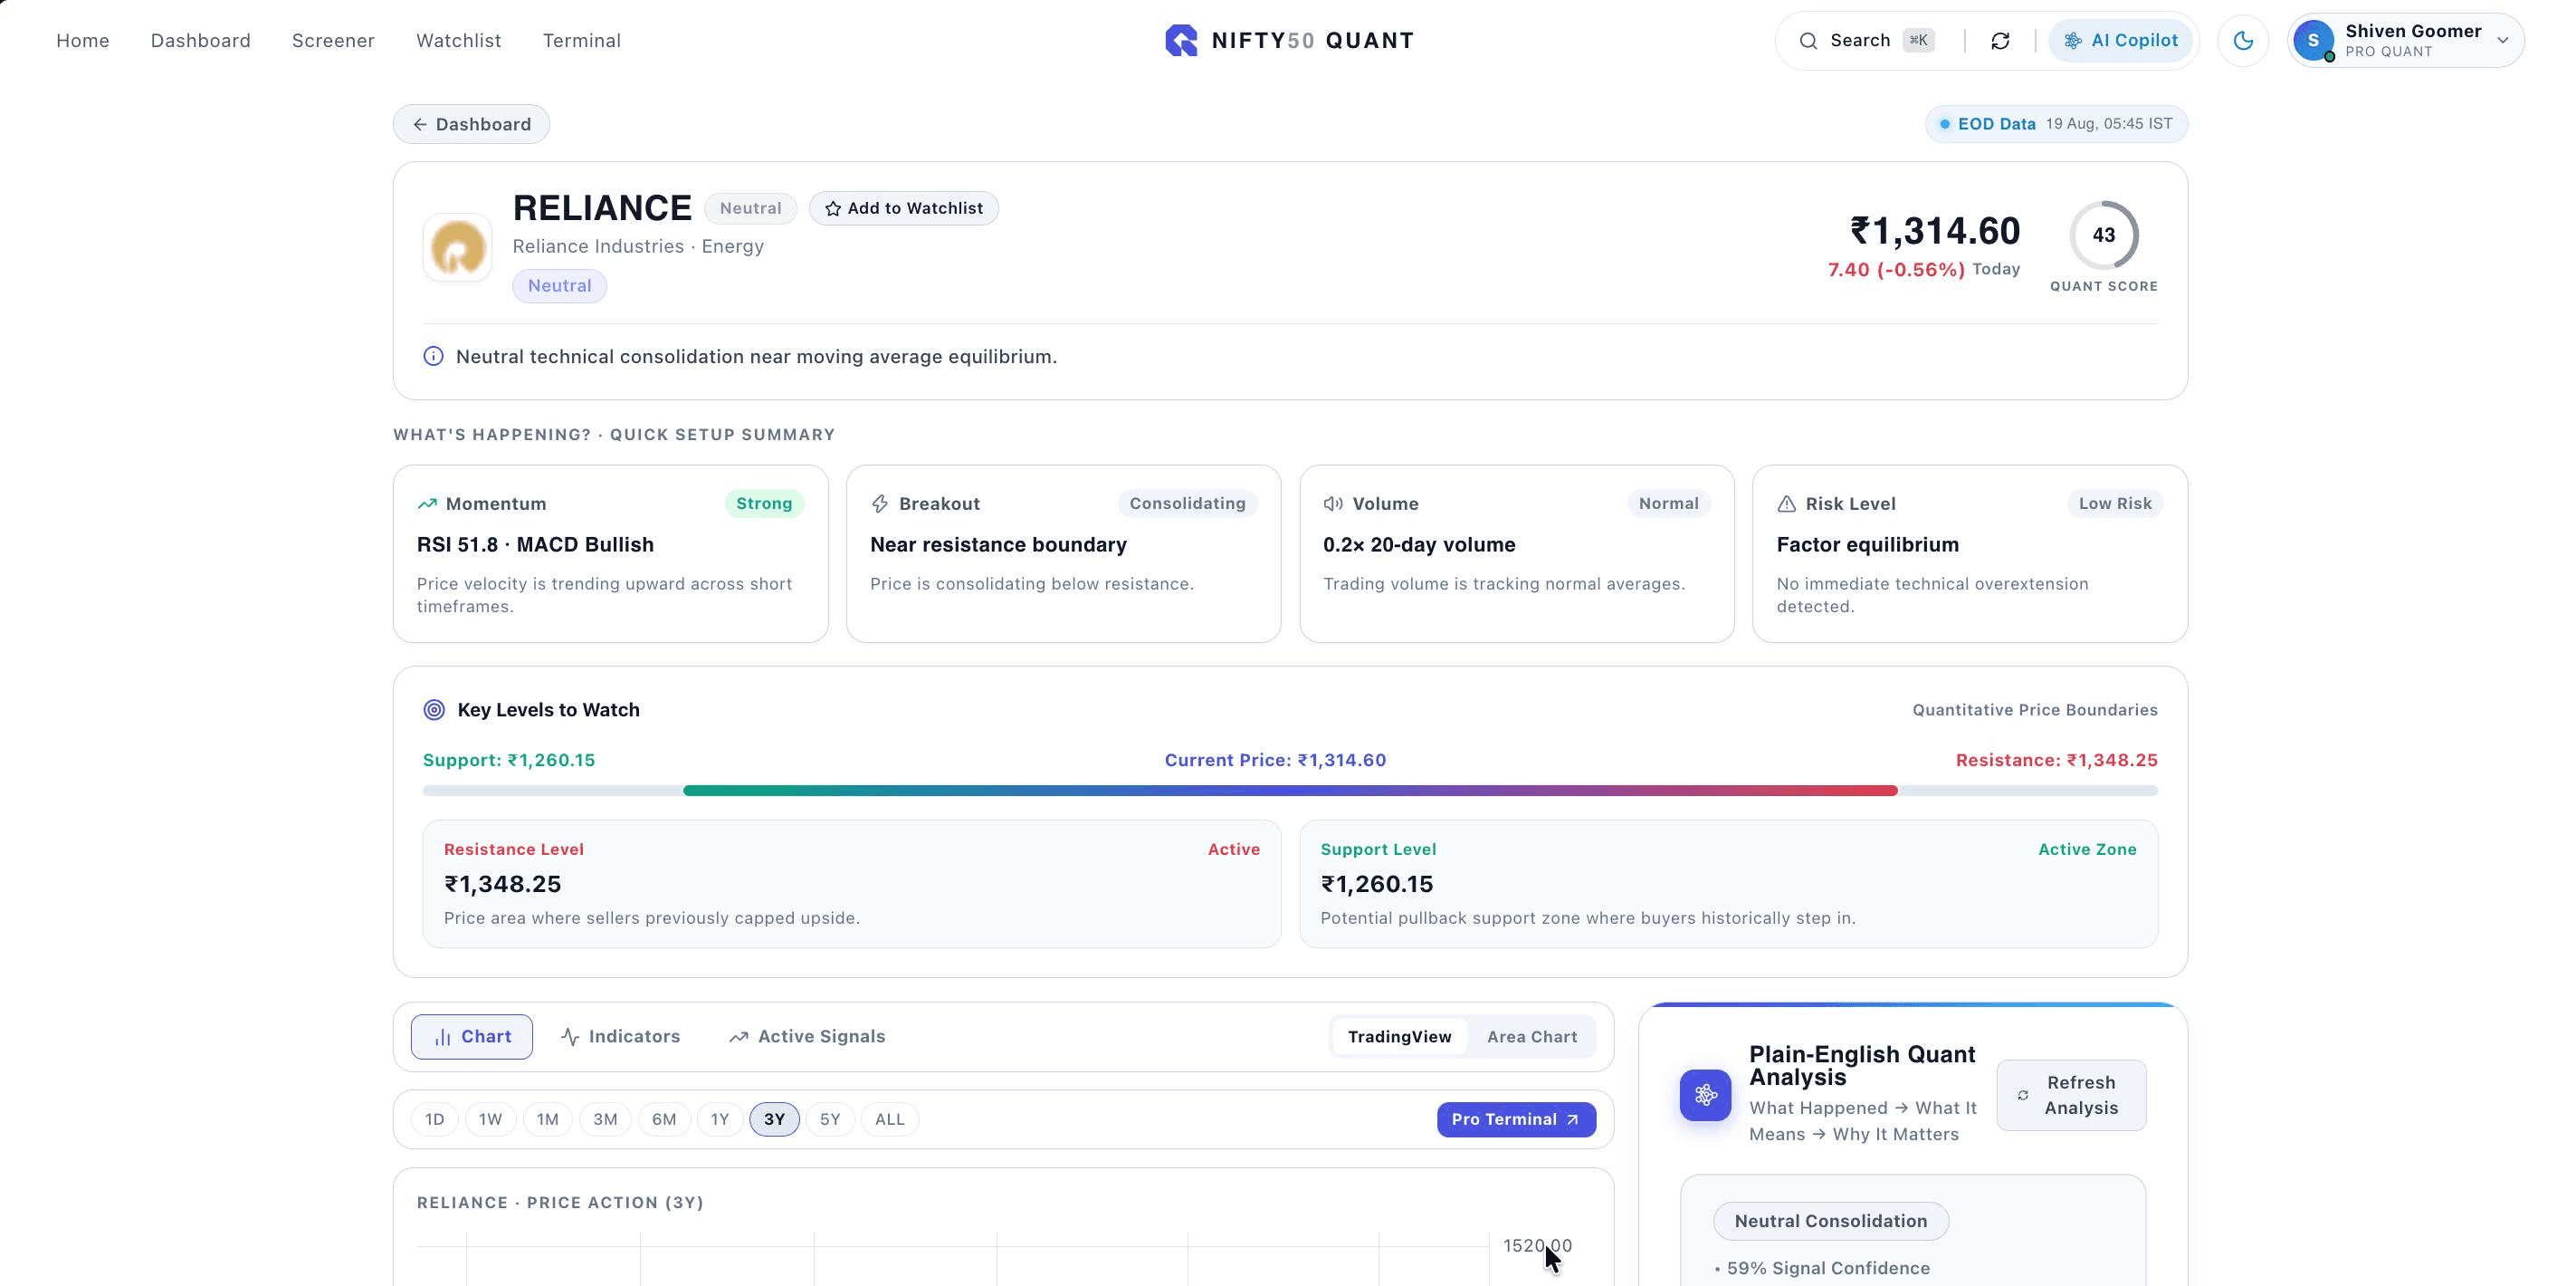Switch chart view to TradingView
2576x1286 pixels.
tap(1399, 1037)
